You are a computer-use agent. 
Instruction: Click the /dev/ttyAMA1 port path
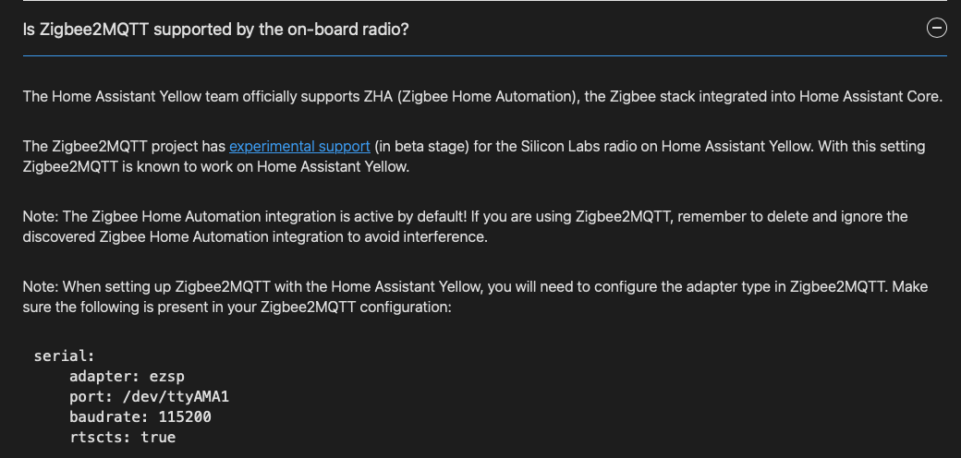pyautogui.click(x=176, y=397)
